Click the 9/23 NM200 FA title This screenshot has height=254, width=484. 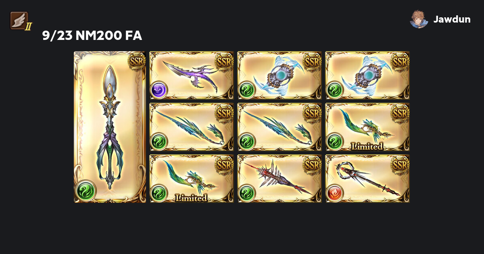click(x=92, y=36)
